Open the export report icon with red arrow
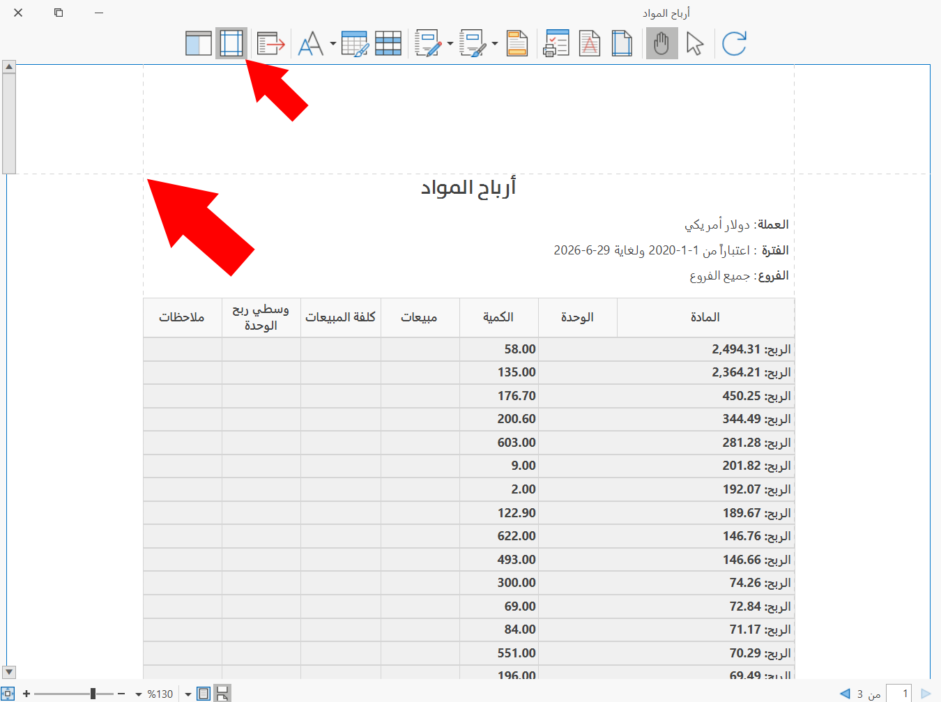 coord(271,44)
